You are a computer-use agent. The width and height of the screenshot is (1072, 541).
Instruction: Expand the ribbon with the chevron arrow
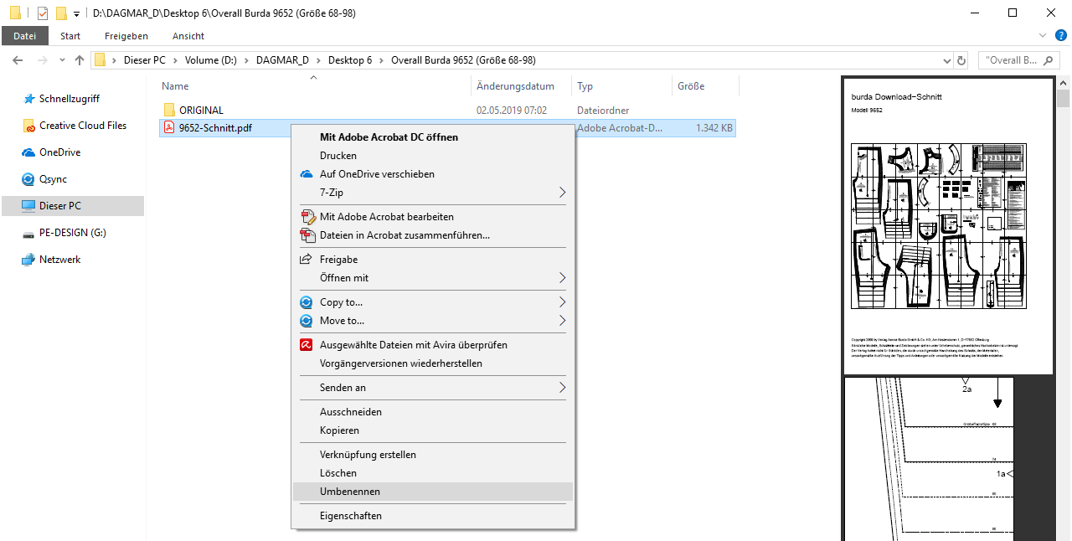click(x=1043, y=35)
